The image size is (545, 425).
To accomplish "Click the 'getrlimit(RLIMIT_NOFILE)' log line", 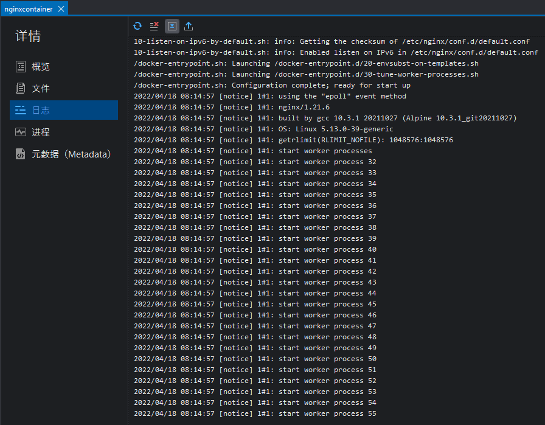I will click(x=293, y=140).
